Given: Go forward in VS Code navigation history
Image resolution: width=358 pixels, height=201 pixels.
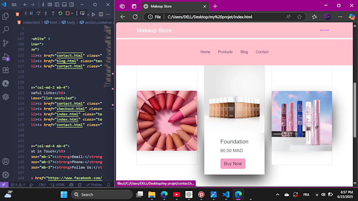Looking at the screenshot, I should pos(33,5).
